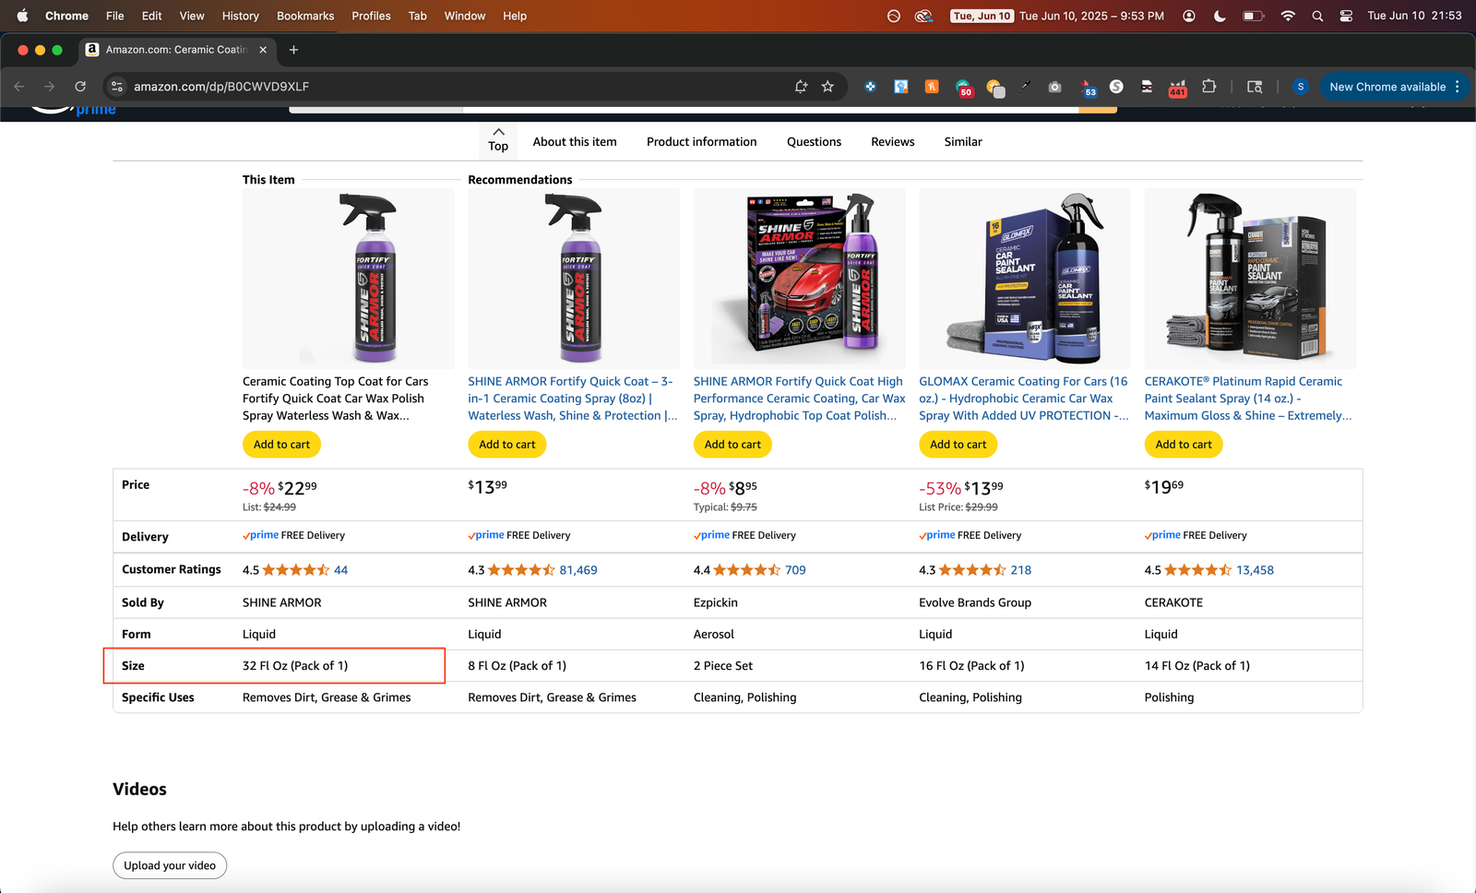Click the red car box set image
1476x893 pixels.
pos(799,279)
